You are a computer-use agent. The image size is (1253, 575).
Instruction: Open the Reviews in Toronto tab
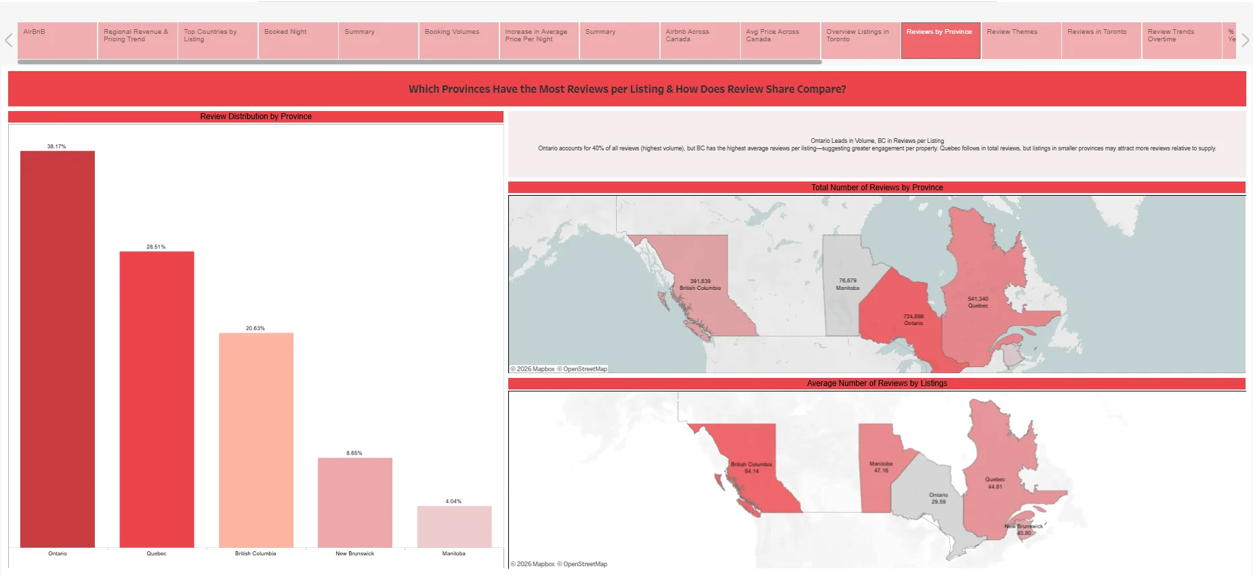click(1101, 41)
